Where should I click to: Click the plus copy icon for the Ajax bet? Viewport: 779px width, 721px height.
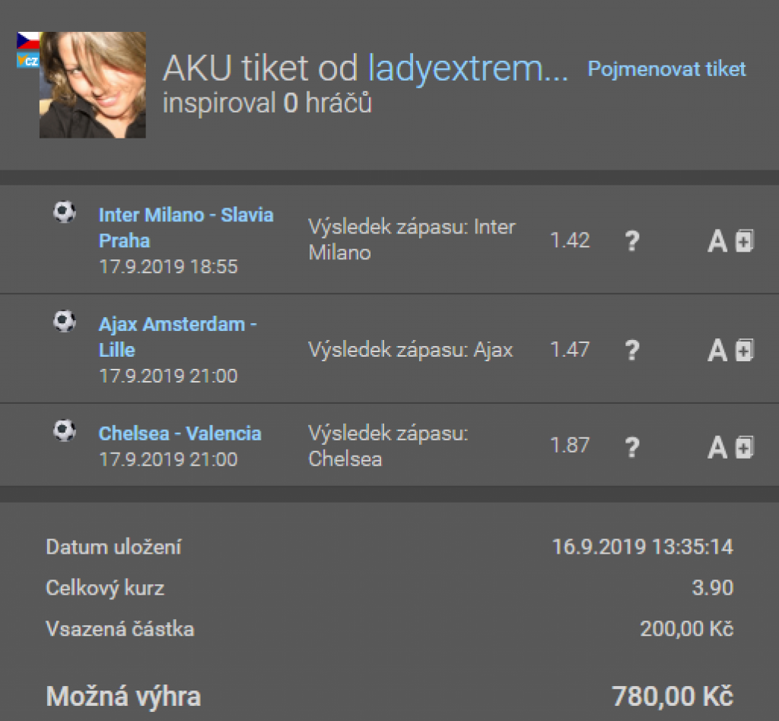pyautogui.click(x=745, y=350)
